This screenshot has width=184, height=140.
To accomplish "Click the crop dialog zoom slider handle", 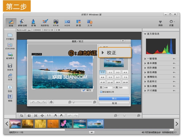I will [x=74, y=102].
